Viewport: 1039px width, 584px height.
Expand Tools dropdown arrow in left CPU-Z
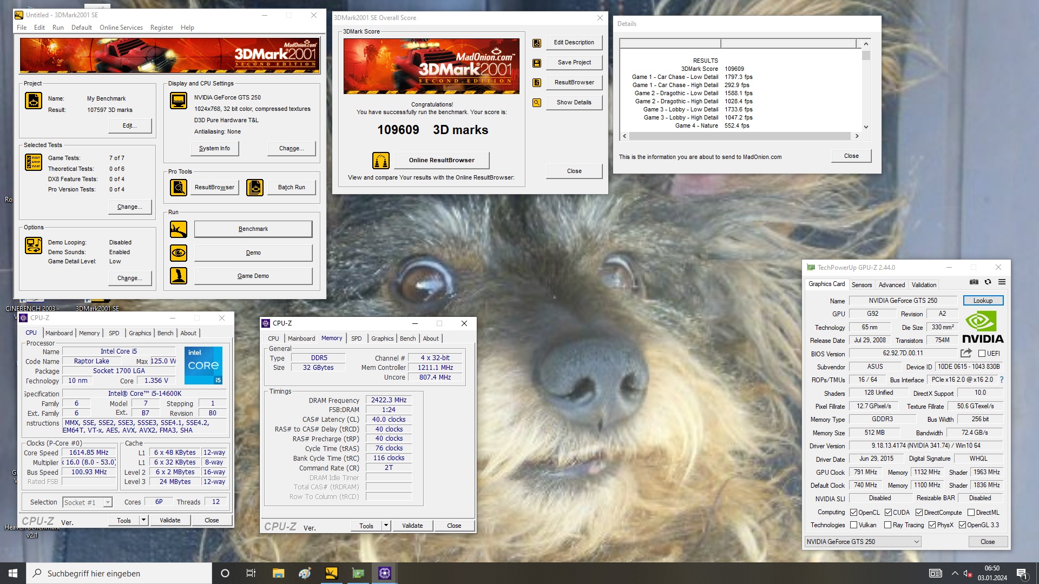coord(143,520)
